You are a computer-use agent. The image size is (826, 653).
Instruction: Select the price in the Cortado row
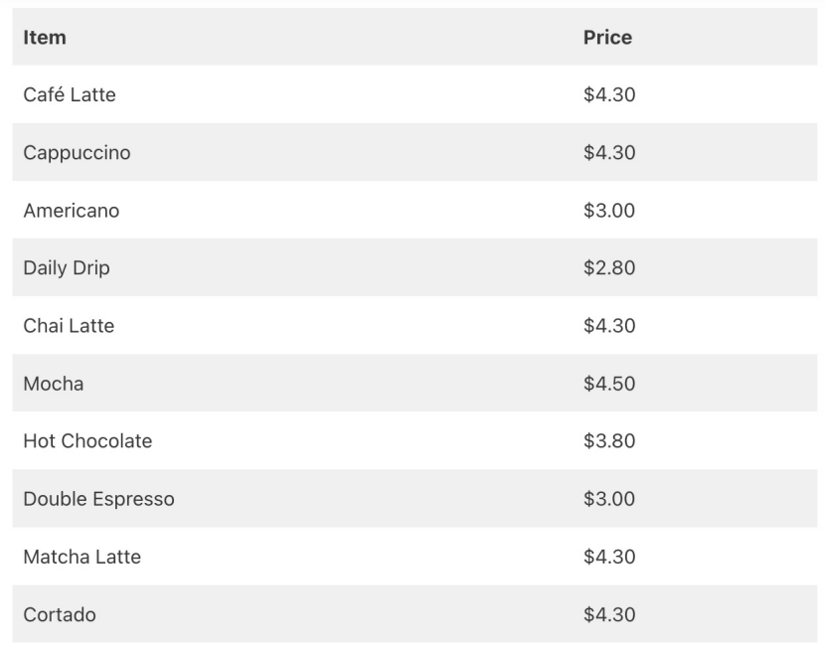tap(609, 614)
